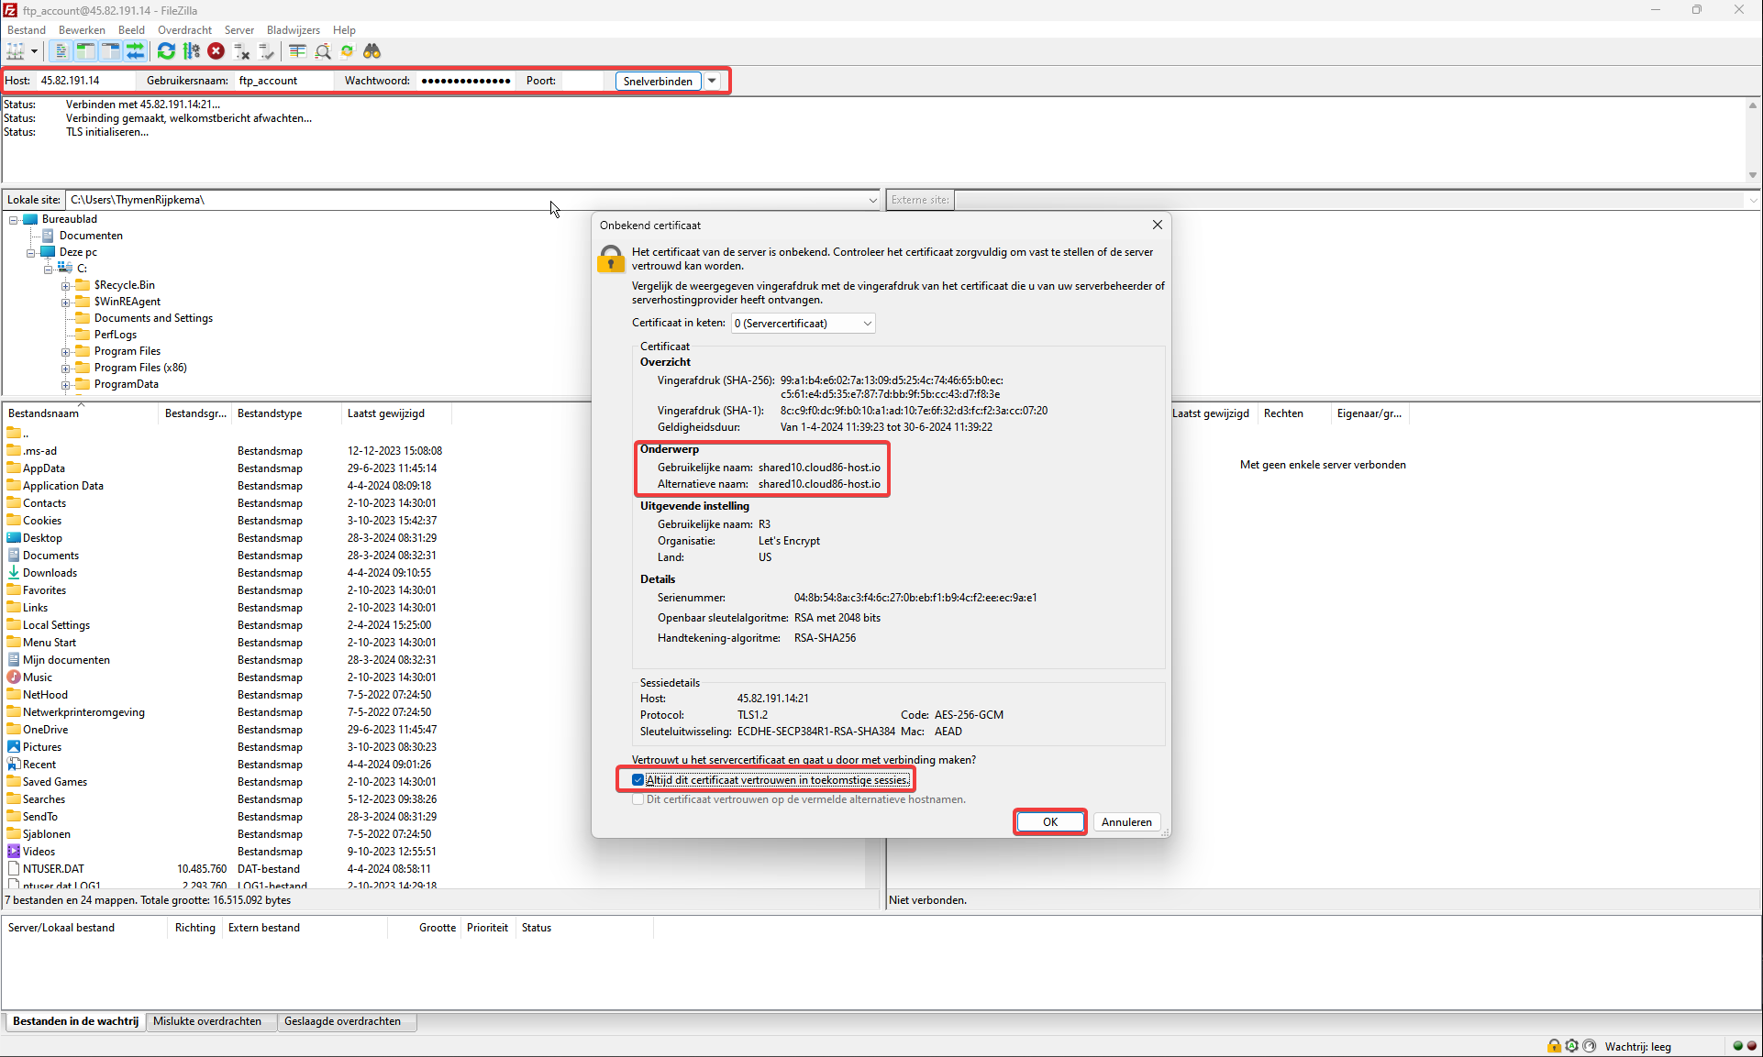Open Lokale site path dropdown

[872, 200]
